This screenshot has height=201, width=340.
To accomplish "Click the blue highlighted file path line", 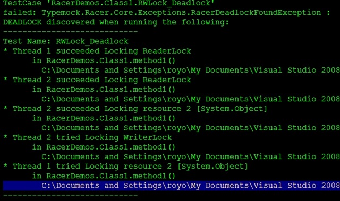I will [x=171, y=186].
